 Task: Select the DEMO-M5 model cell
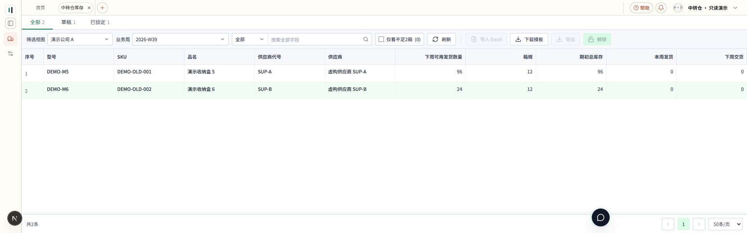(x=79, y=73)
